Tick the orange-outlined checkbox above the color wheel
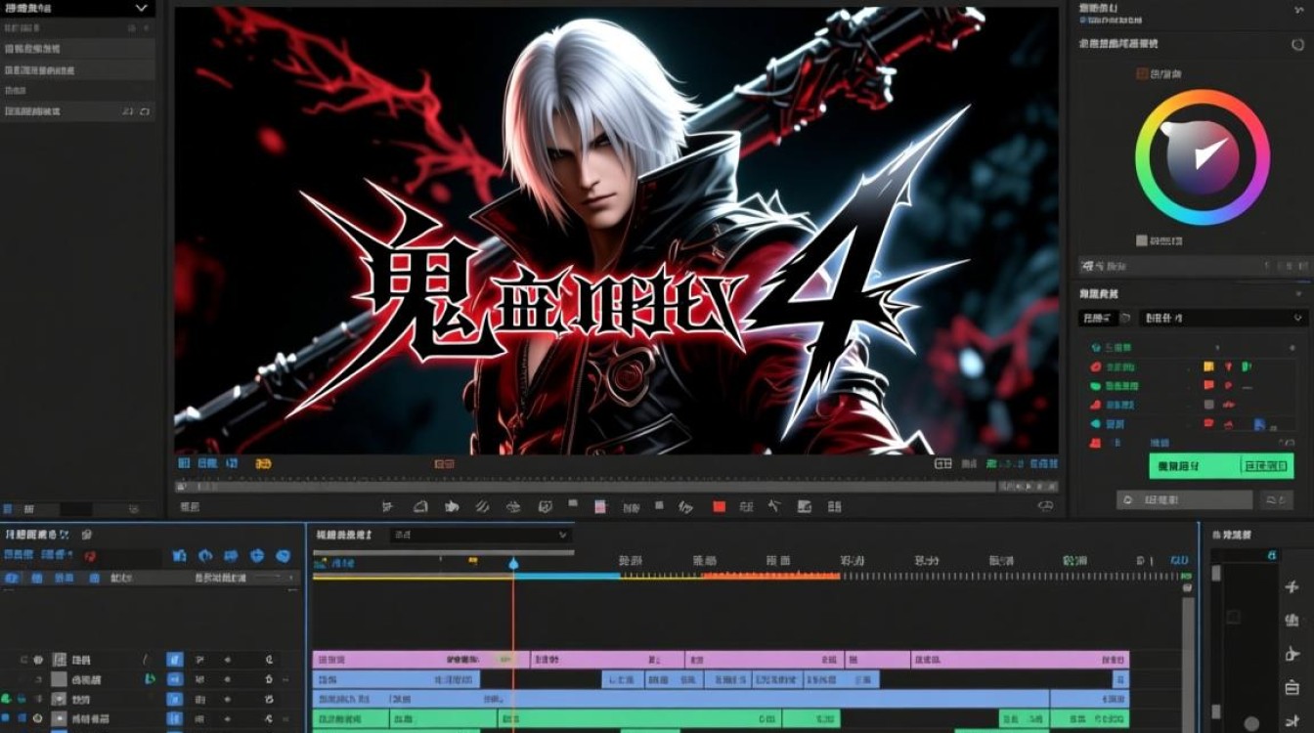 click(x=1142, y=73)
